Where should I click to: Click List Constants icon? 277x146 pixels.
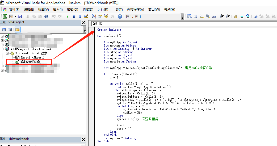click(x=196, y=16)
